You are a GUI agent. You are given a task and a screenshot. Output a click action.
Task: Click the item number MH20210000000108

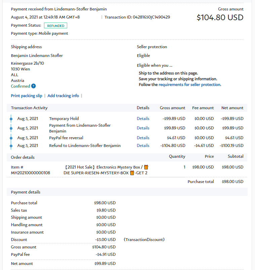coord(30,173)
